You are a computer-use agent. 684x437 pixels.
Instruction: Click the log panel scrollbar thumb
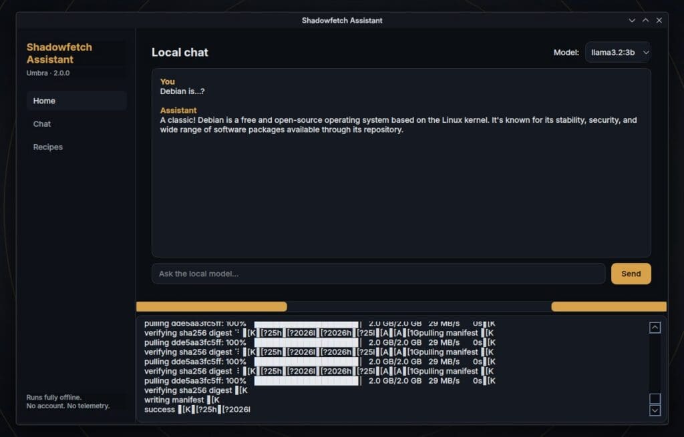point(655,399)
